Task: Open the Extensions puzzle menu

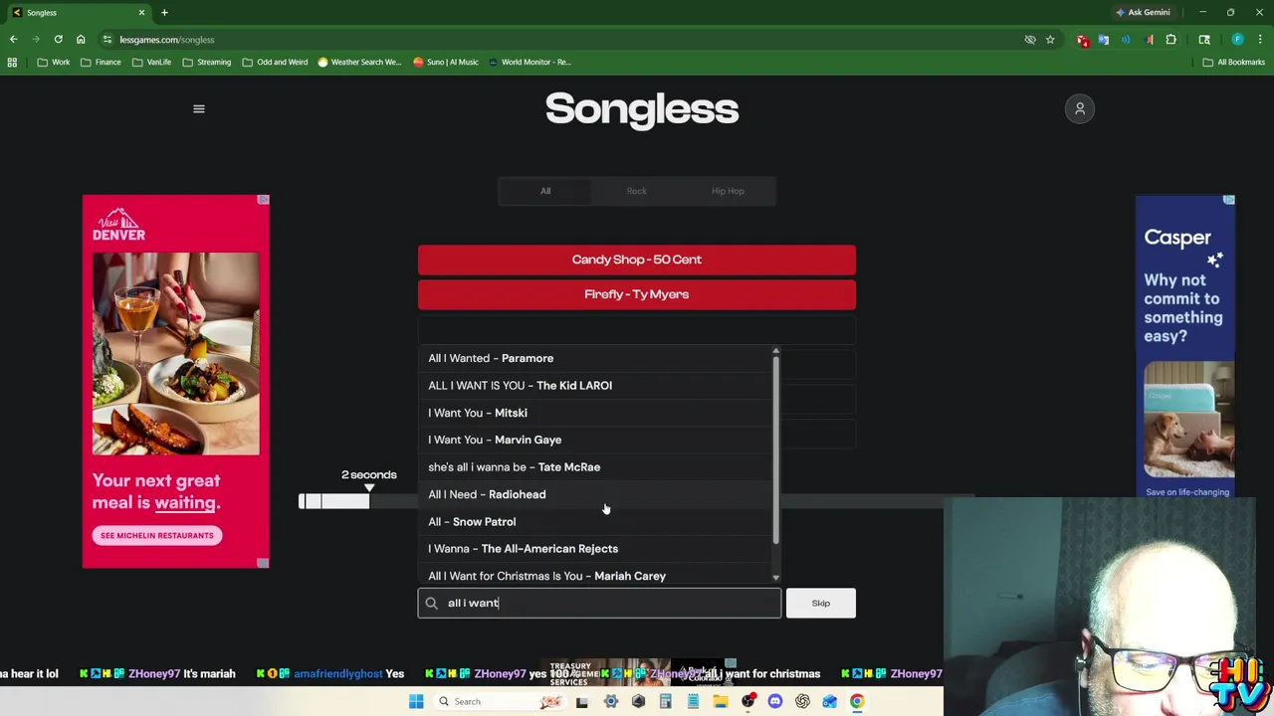Action: (x=1170, y=40)
